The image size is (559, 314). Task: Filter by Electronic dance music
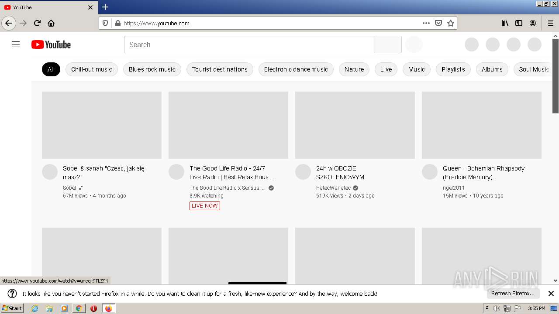296,69
